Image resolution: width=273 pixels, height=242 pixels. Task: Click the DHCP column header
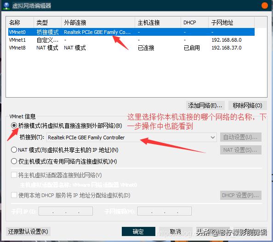(x=195, y=22)
